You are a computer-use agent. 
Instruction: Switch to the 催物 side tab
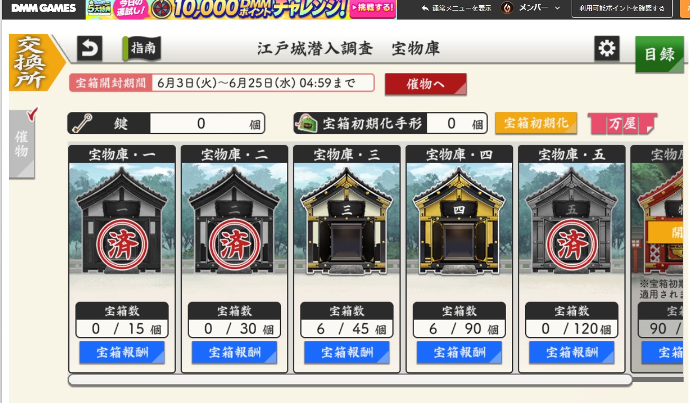(22, 144)
